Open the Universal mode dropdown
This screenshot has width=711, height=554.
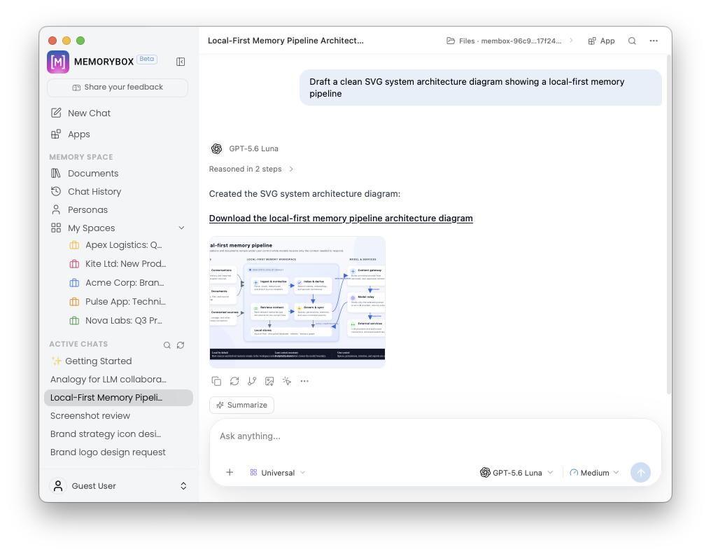278,473
